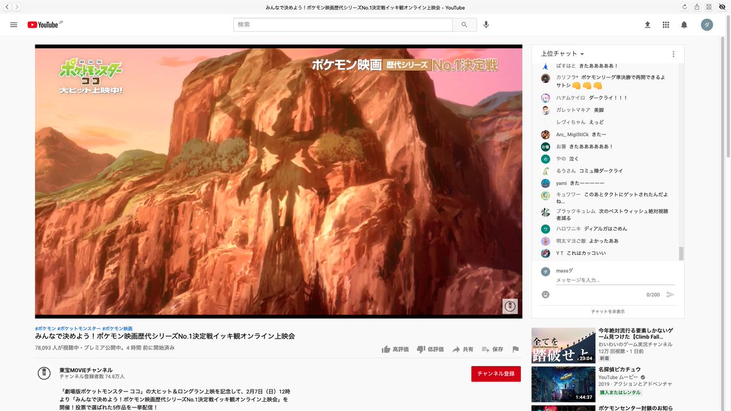
Task: Open the #ポケモン hashtag link
Action: tap(45, 328)
